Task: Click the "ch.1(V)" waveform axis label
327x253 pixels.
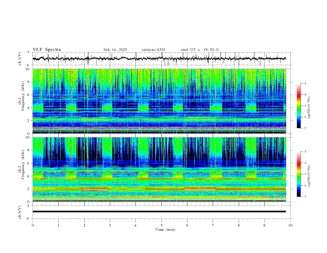Action: (20, 59)
